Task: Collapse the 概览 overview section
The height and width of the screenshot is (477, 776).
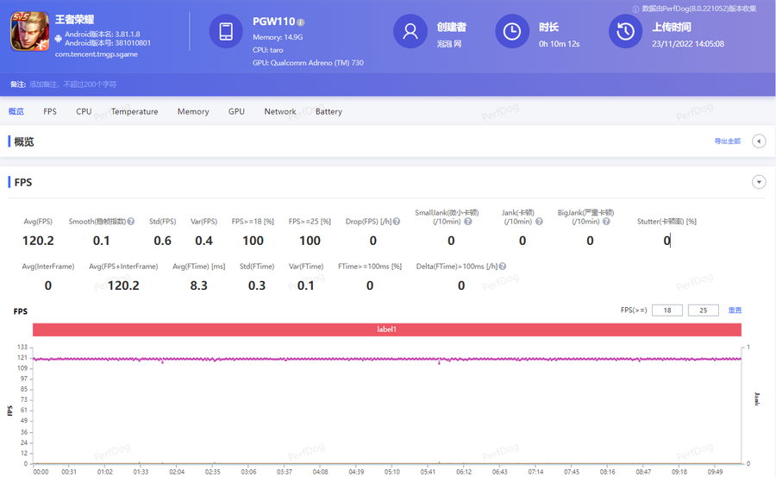Action: point(759,141)
